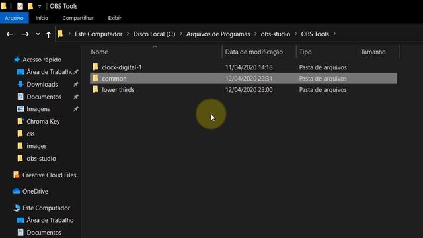
Task: Navigate to Arquivos de Programas breadcrumb
Action: (x=218, y=34)
